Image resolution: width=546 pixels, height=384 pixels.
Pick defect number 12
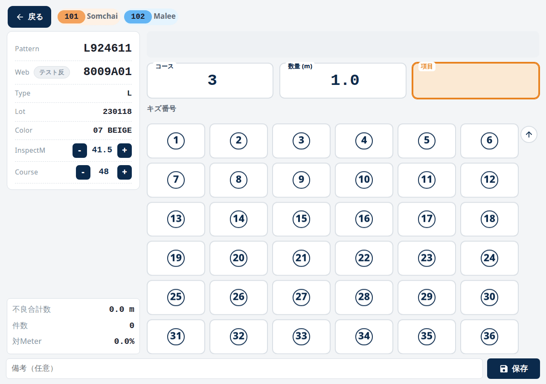(489, 180)
